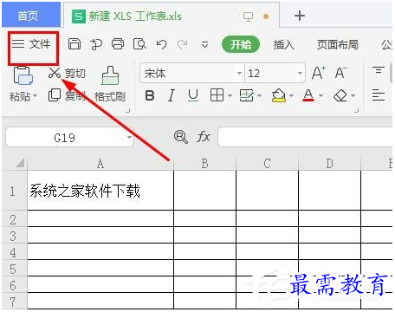This screenshot has height=312, width=395.
Task: Click the 粘贴 paste icon
Action: (x=23, y=75)
